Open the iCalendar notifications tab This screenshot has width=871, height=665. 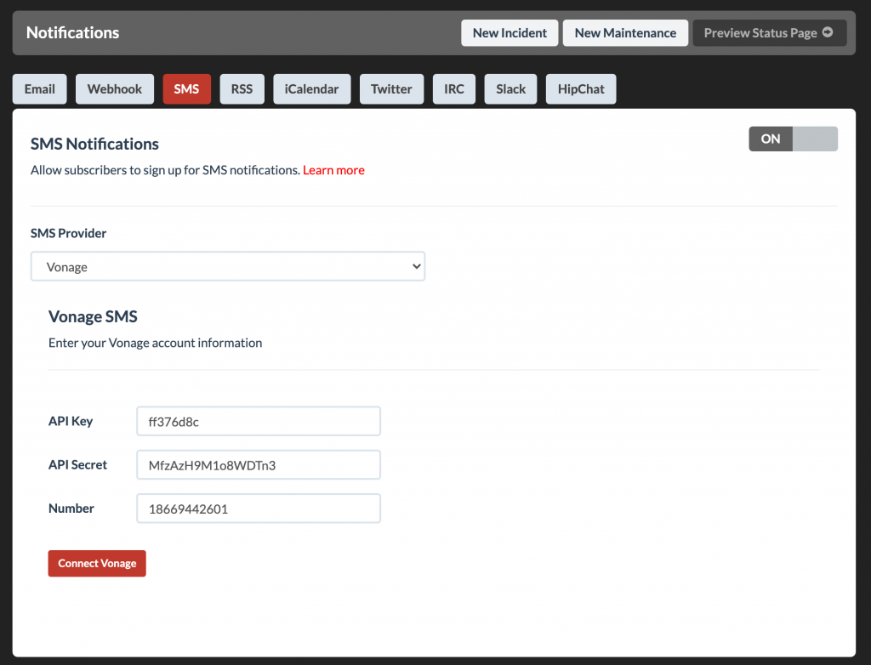pyautogui.click(x=311, y=88)
